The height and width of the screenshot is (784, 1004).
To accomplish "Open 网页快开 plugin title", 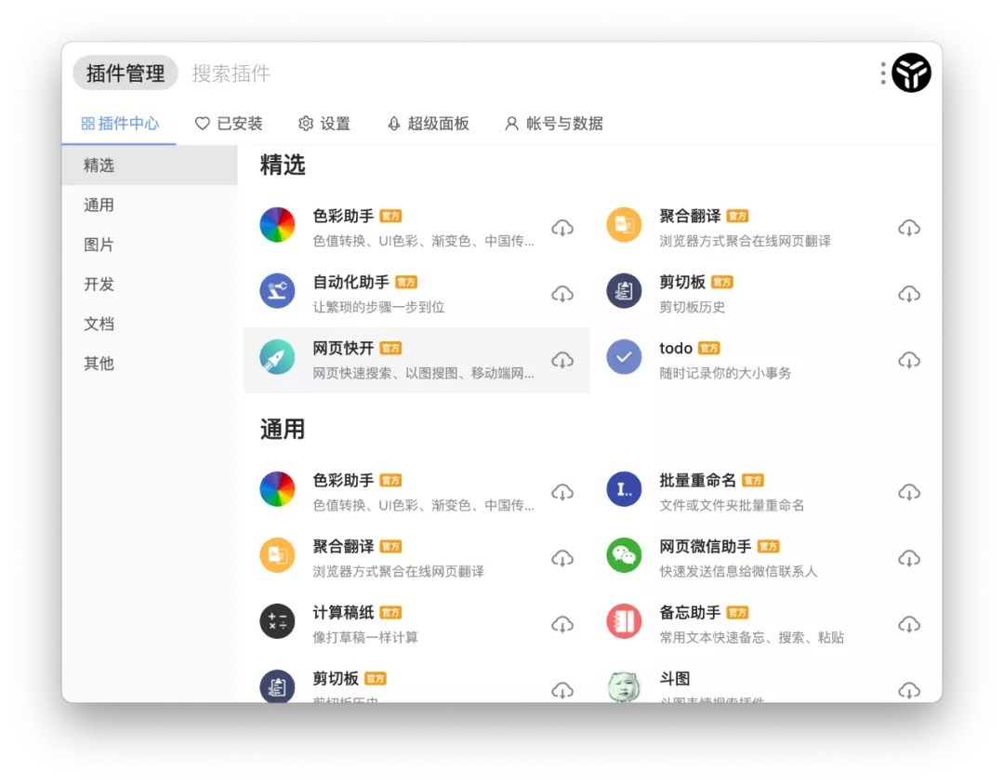I will (x=343, y=348).
